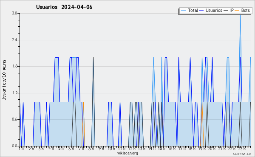Select the 'Usuarios' legend entry
The image size is (255, 157).
pos(211,10)
